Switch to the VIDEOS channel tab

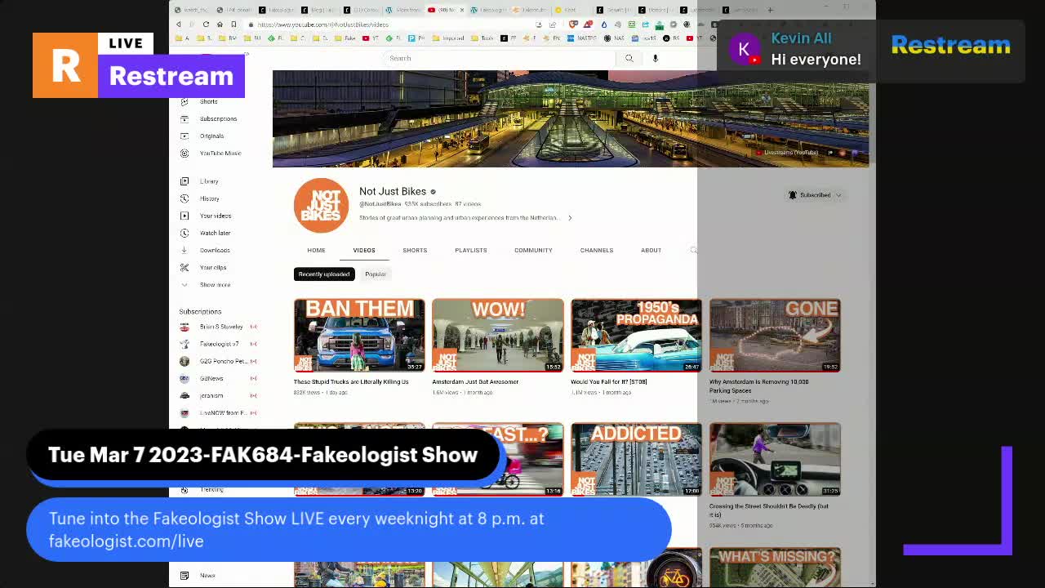point(364,250)
